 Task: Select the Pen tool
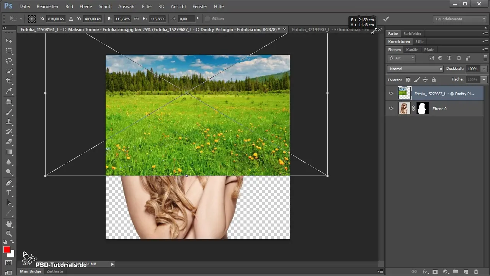pos(9,183)
